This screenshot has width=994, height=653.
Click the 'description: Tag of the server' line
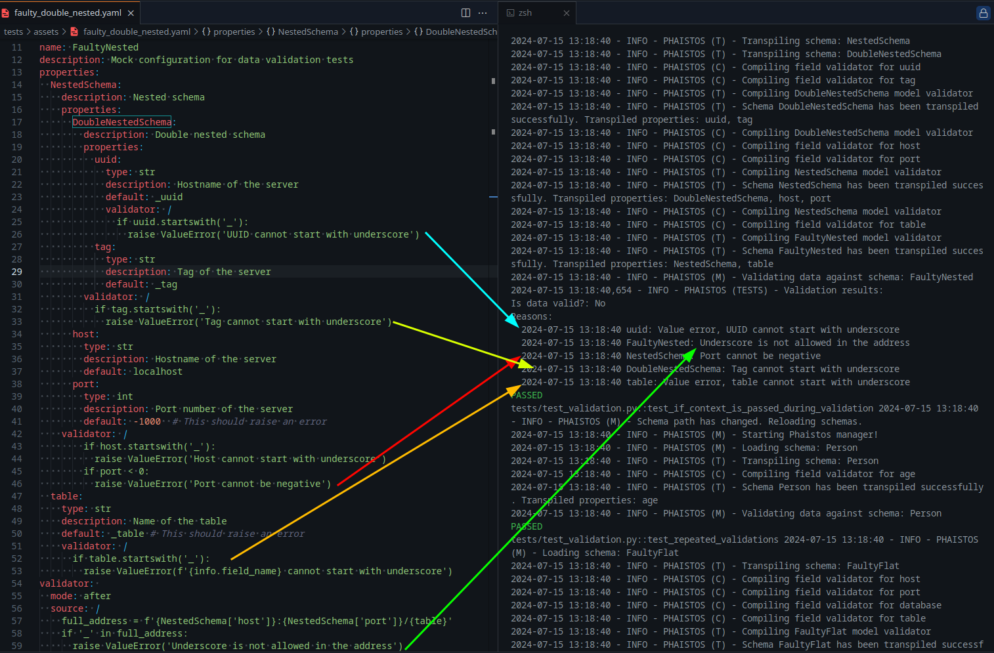pos(188,272)
